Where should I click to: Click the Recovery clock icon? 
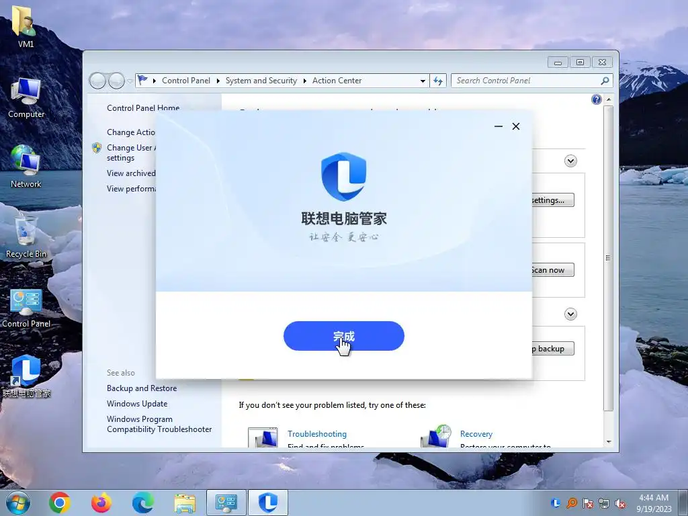click(x=436, y=435)
